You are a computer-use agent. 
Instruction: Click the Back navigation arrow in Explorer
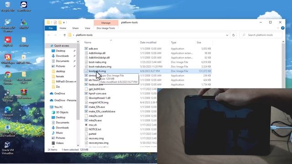coord(49,35)
